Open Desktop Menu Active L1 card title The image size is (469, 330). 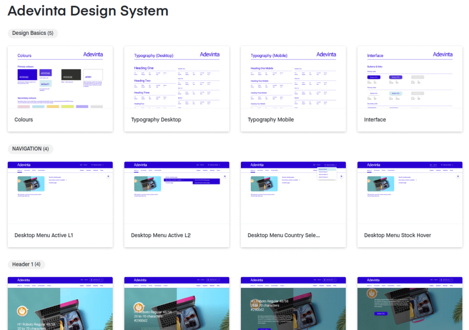(44, 235)
